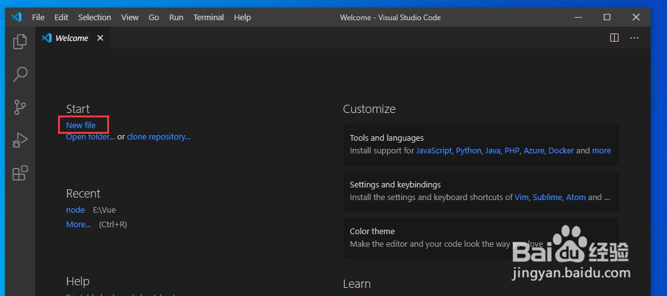
Task: Select the Welcome tab
Action: pos(72,38)
